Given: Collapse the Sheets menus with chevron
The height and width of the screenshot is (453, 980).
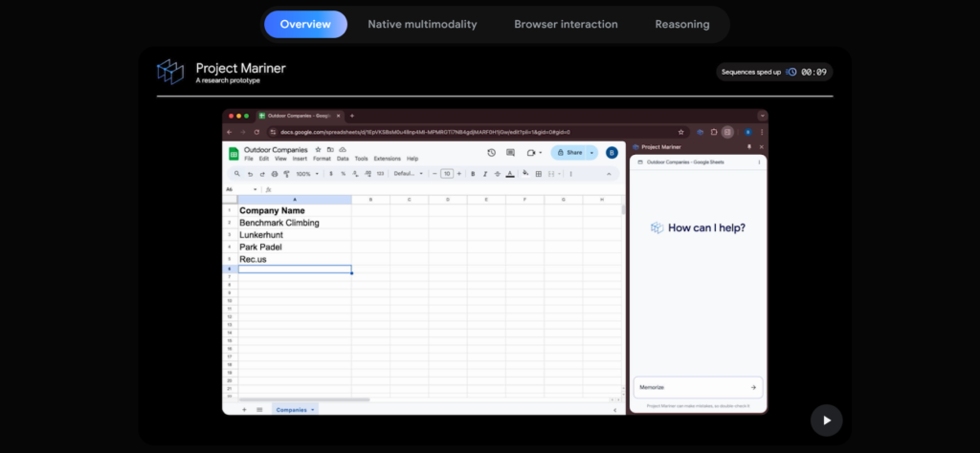Looking at the screenshot, I should [609, 174].
